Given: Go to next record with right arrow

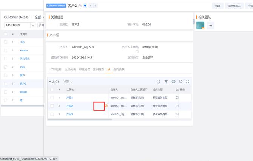Looking at the screenshot, I should (96, 6).
